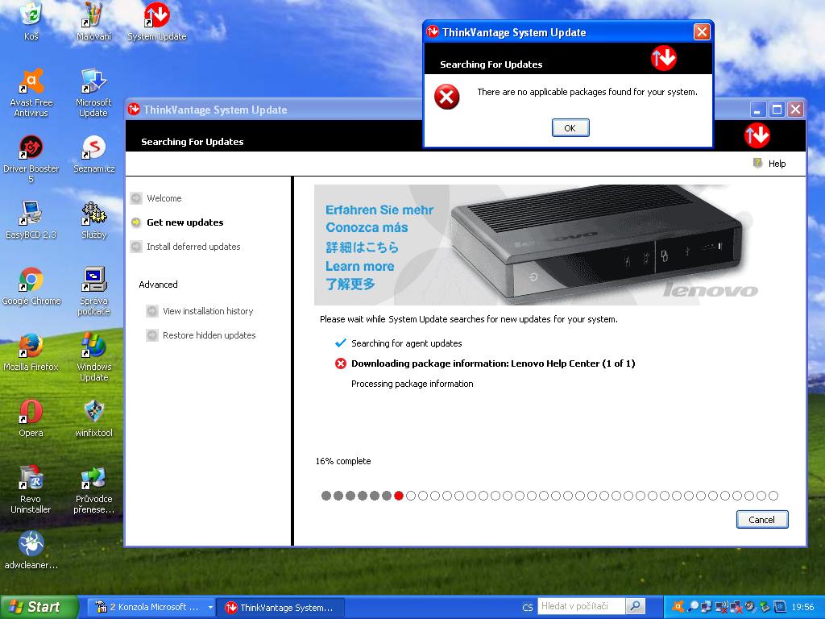This screenshot has width=825, height=619.
Task: Click the 19:56 clock in system tray
Action: coord(802,607)
